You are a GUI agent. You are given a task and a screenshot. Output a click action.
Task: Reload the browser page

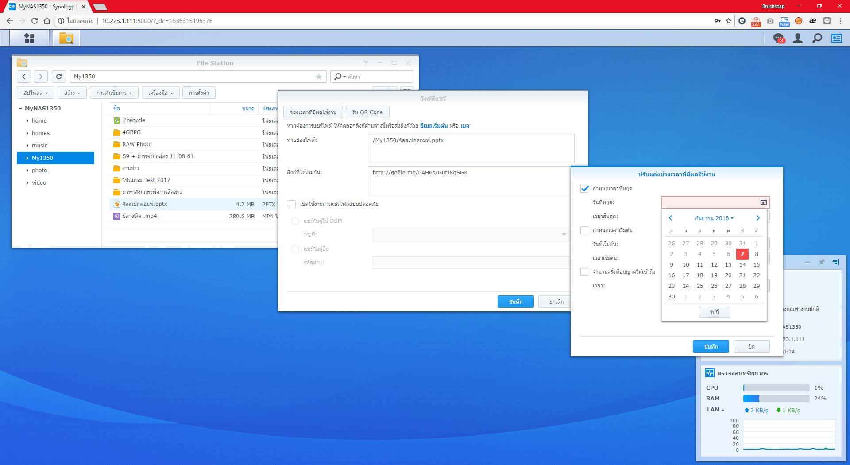35,21
